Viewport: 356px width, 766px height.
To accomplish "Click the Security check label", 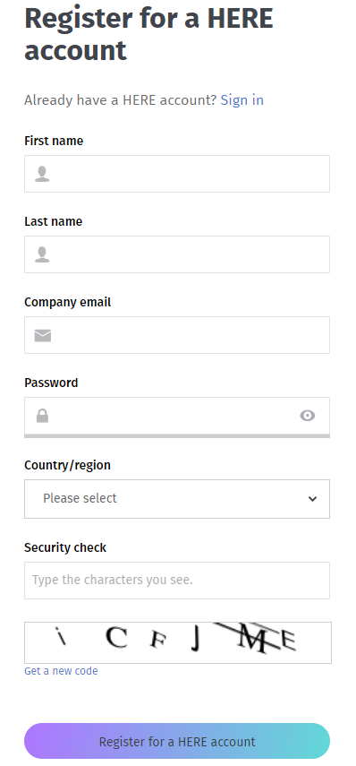I will click(65, 547).
